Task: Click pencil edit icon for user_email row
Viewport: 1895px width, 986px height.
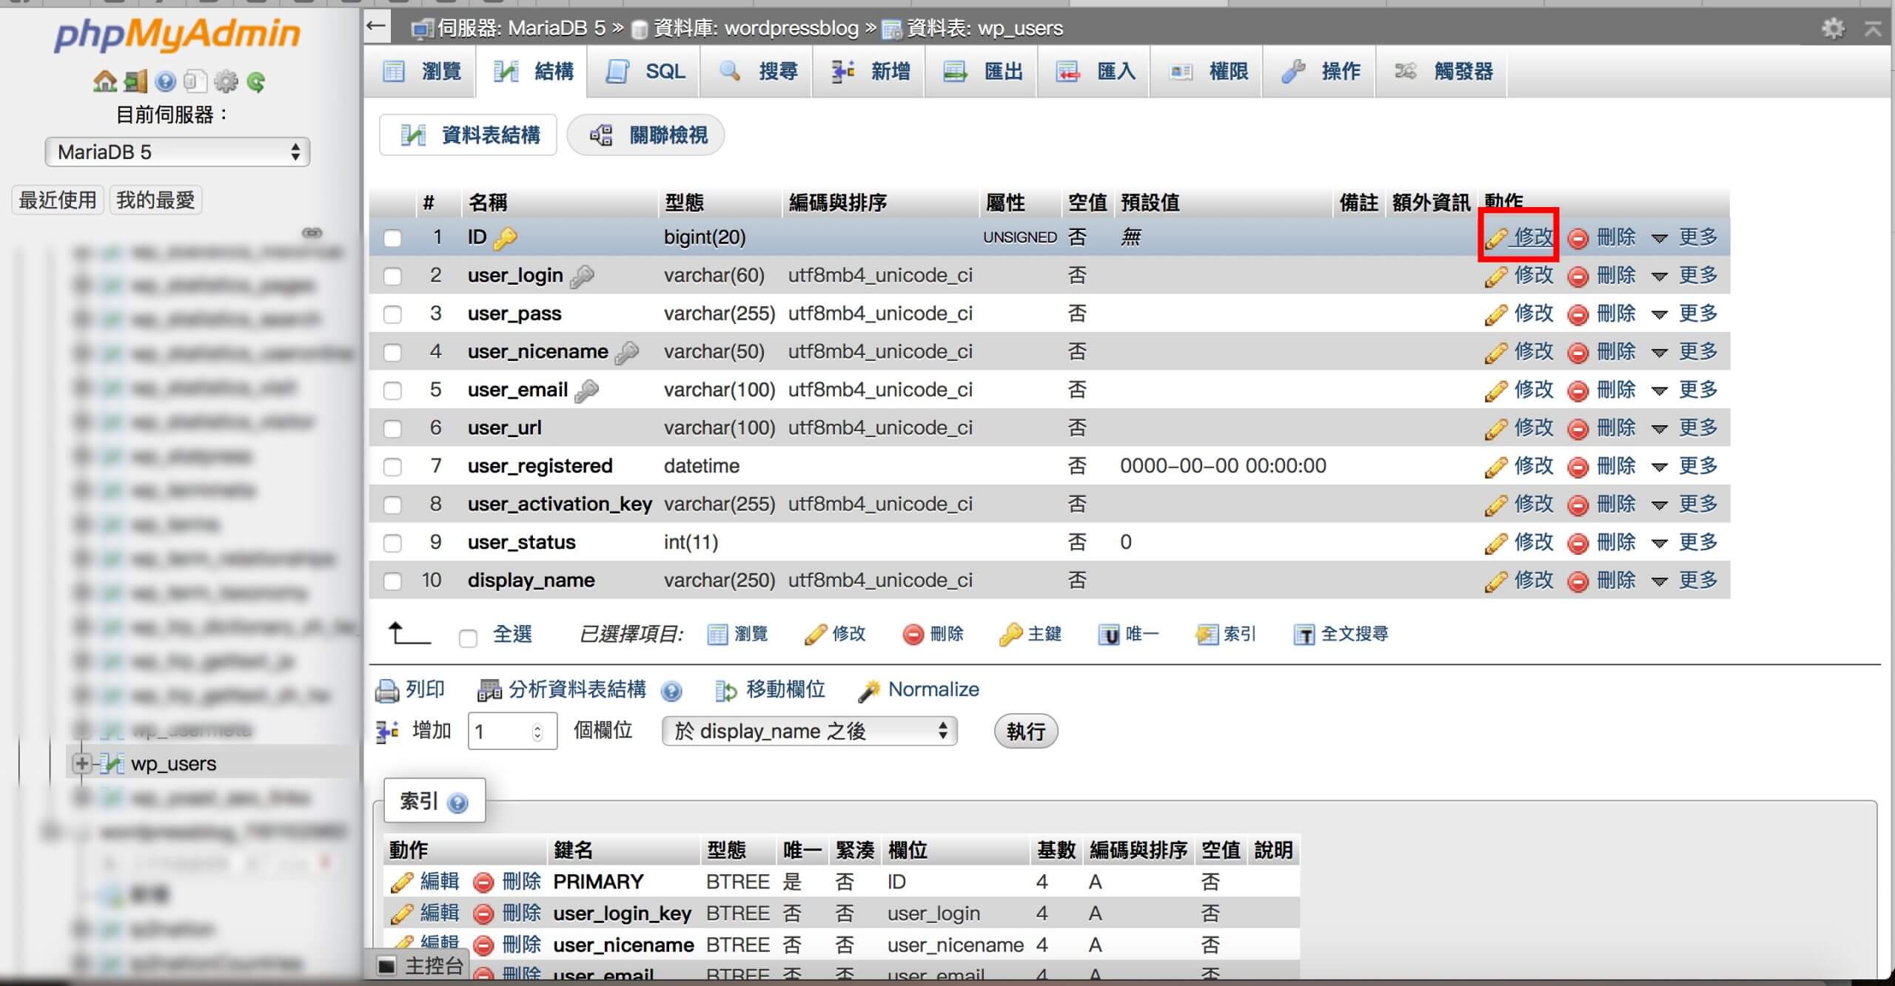Action: [1496, 391]
